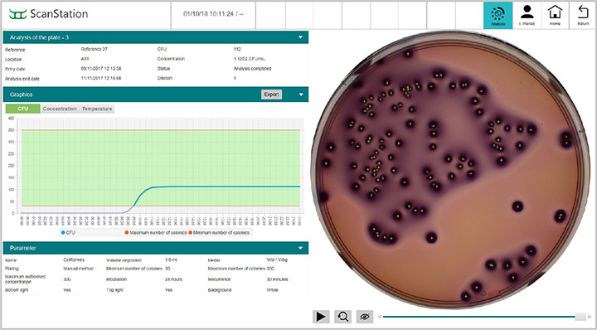Screen dimensions: 597x330
Task: Toggle colony marker visibility eye icon
Action: click(x=364, y=316)
